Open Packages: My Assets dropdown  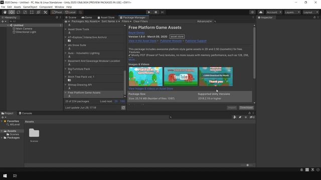coord(85,21)
